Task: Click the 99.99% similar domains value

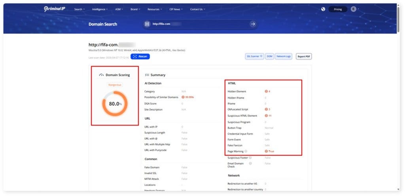Action: click(189, 97)
